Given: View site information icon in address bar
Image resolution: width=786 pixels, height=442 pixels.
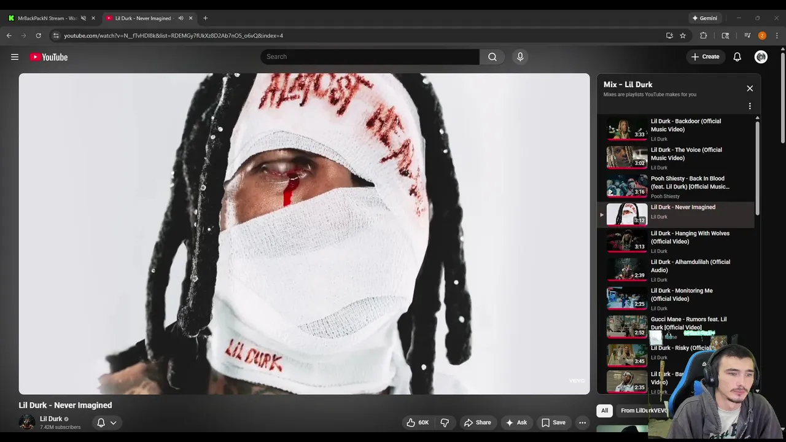Looking at the screenshot, I should coord(56,36).
